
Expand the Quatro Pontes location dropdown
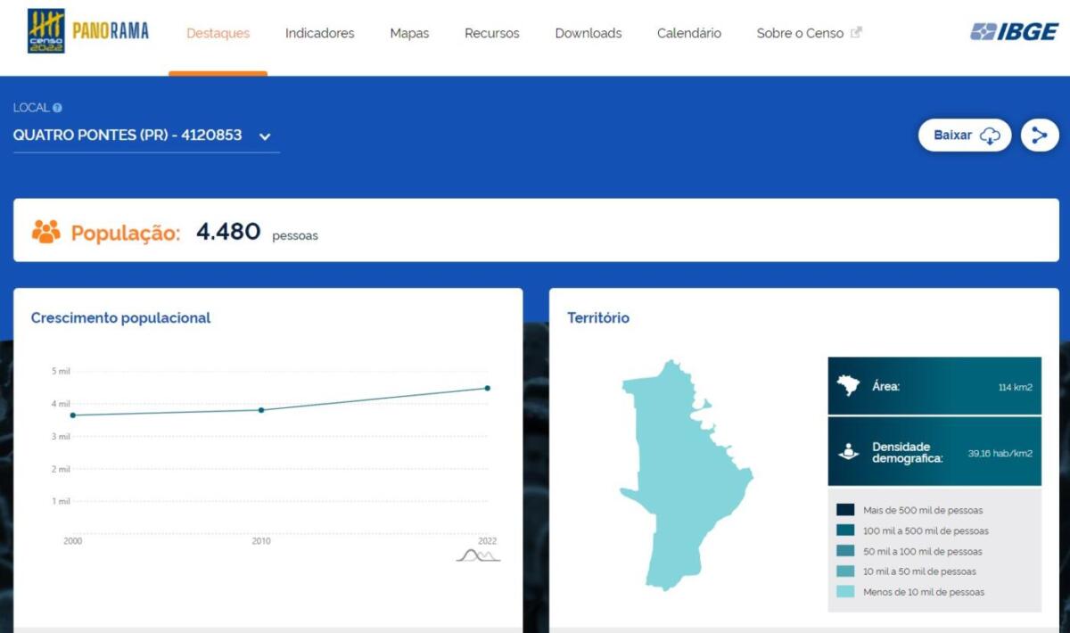click(x=265, y=136)
